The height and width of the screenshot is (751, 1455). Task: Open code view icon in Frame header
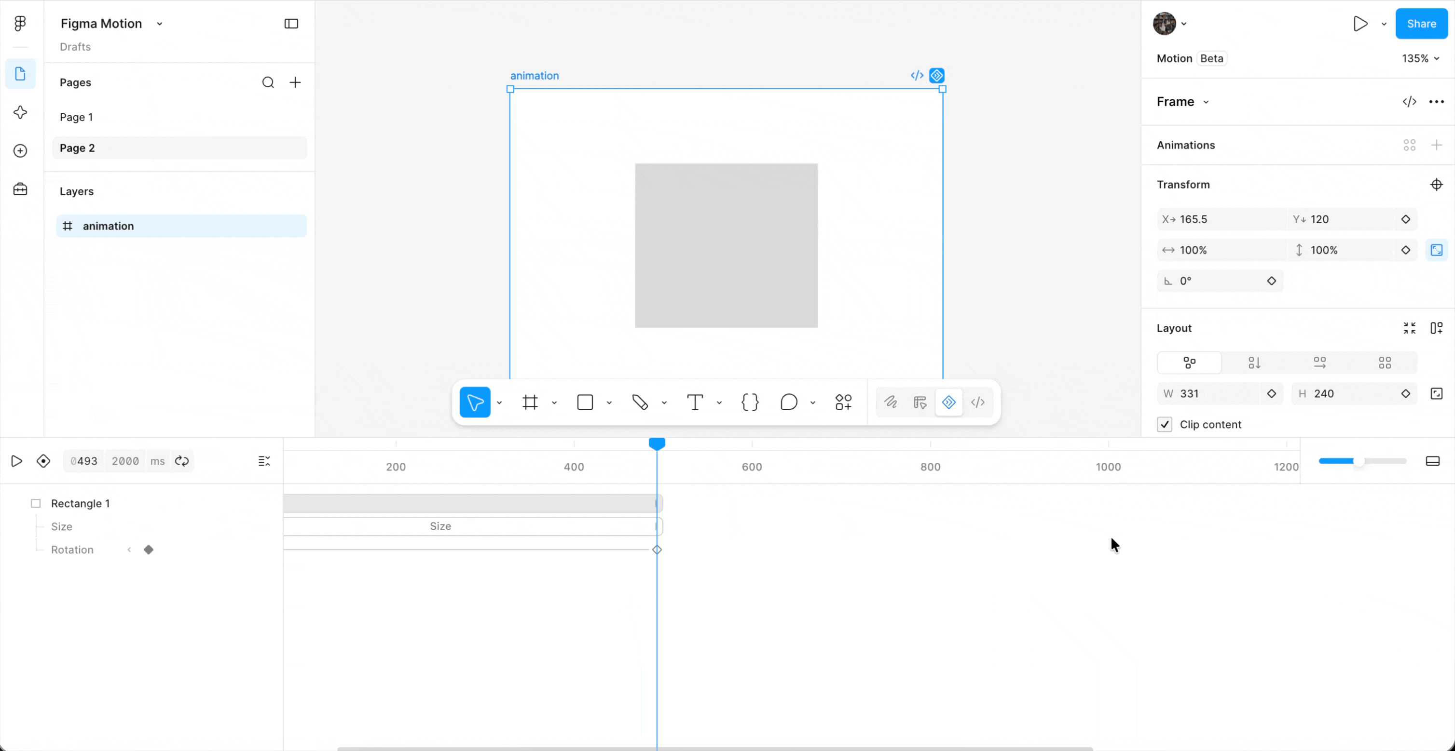(1410, 102)
